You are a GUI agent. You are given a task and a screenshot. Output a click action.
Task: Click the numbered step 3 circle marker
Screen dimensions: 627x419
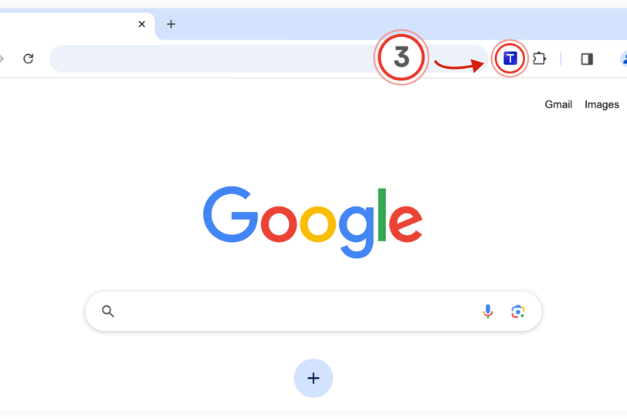coord(401,57)
